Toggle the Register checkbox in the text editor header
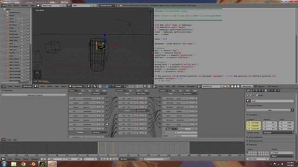 point(256,86)
